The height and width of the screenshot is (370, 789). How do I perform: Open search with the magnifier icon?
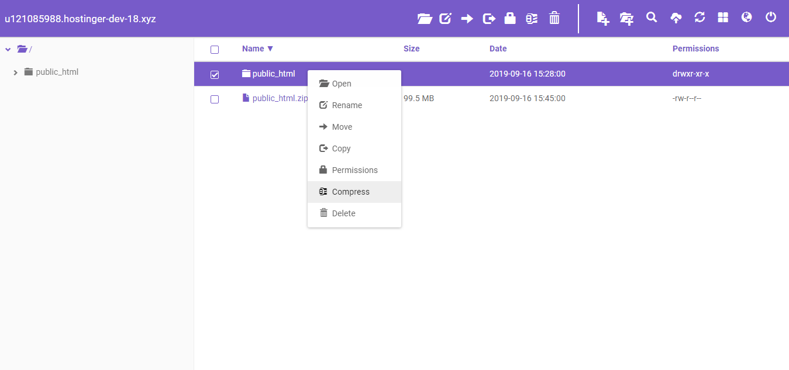click(652, 17)
